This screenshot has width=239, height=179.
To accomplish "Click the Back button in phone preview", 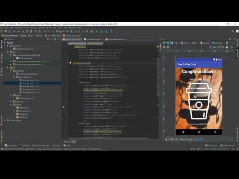I will 183,132.
